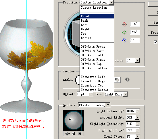Open the Ambient Light slider arrow

pyautogui.click(x=137, y=117)
